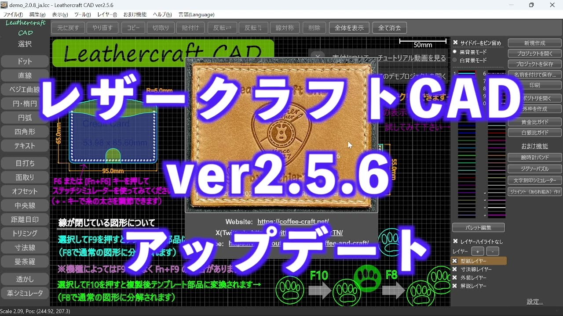
Task: Click 黄金比ガイド button
Action: [535, 122]
